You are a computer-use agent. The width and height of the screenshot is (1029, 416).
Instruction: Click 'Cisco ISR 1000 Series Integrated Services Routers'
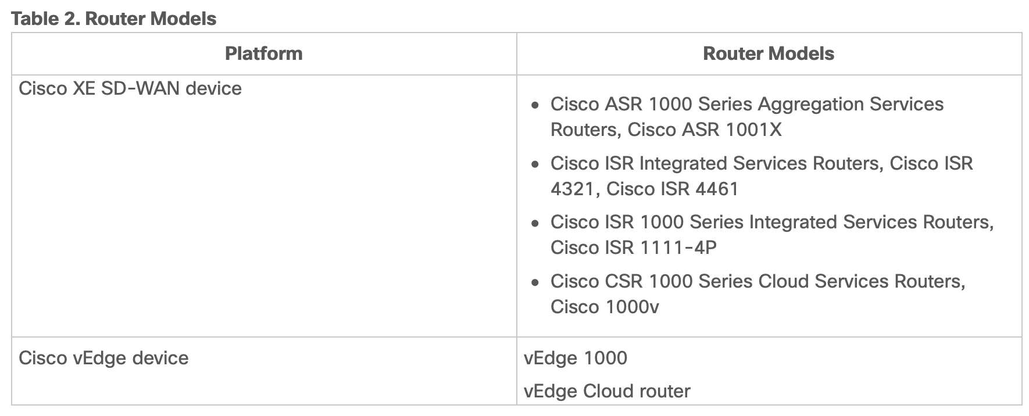click(x=771, y=222)
